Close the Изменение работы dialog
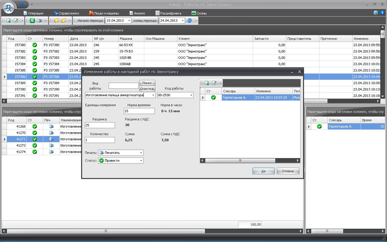 (300, 72)
